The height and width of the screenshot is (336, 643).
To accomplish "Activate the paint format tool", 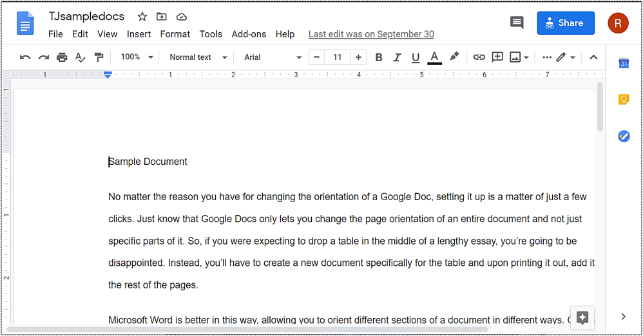I will click(x=99, y=57).
